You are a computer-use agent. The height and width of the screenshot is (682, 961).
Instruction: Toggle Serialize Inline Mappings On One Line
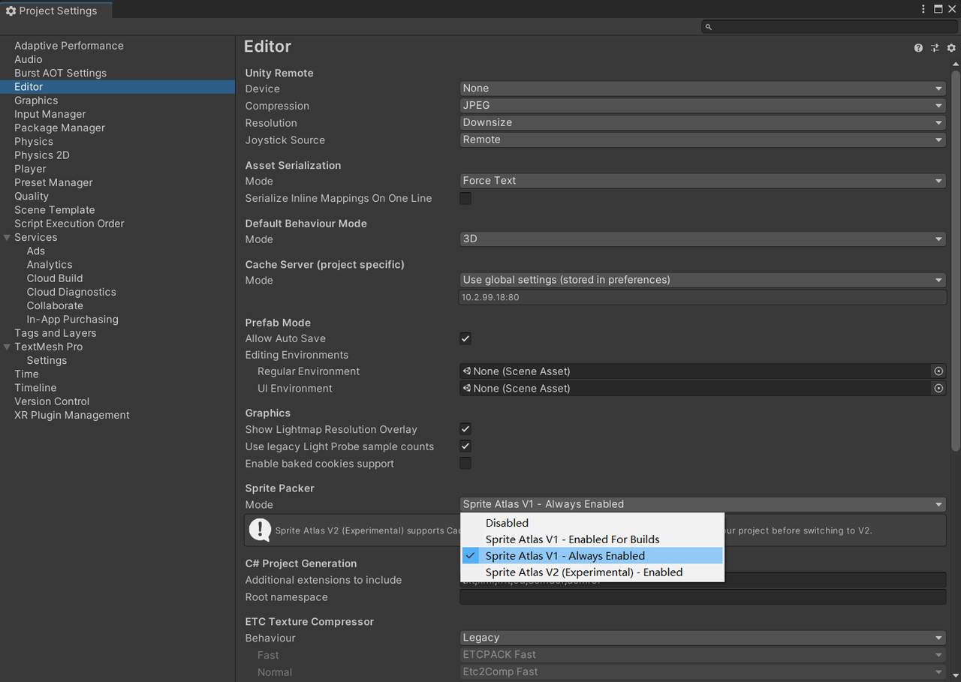coord(465,199)
